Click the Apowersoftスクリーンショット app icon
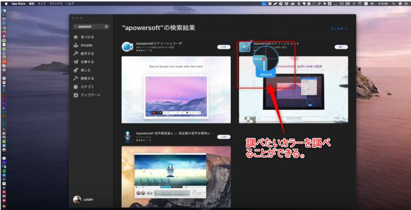411x210 pixels. 244,47
